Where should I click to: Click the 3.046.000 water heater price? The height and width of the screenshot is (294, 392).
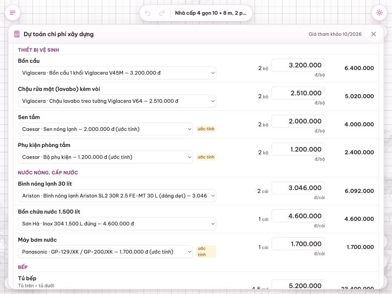pos(298,188)
